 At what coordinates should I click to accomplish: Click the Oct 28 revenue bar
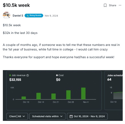point(68,95)
